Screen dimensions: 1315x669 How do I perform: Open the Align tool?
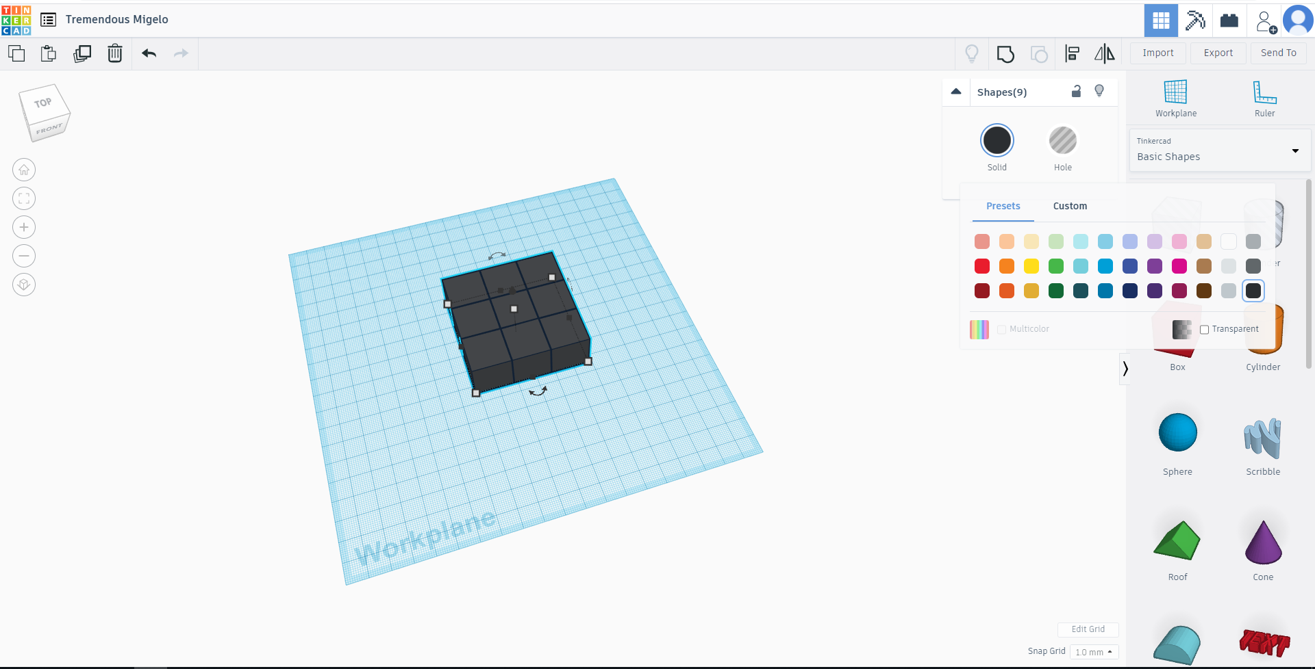click(x=1073, y=53)
